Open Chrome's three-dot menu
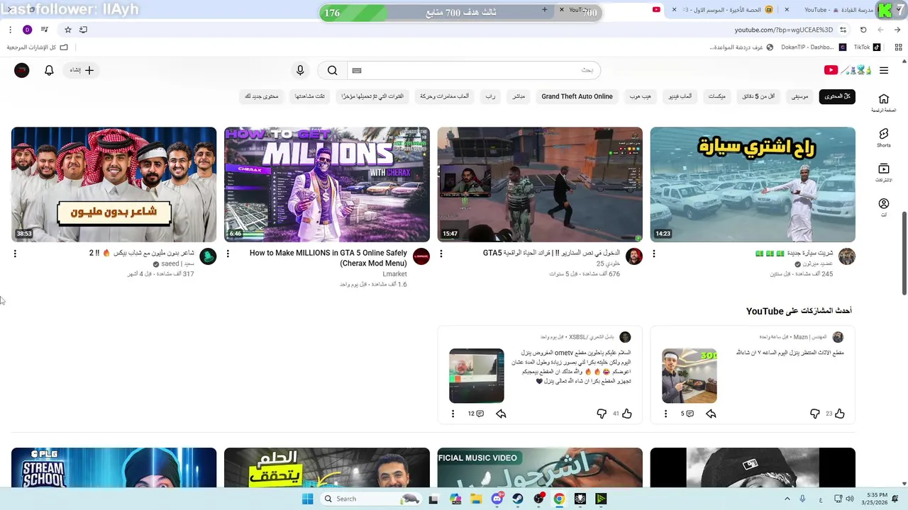The height and width of the screenshot is (510, 908). point(10,30)
